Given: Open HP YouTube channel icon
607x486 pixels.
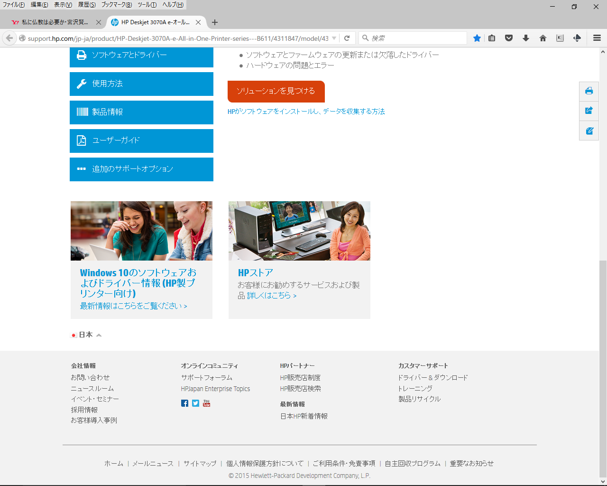Looking at the screenshot, I should [206, 403].
